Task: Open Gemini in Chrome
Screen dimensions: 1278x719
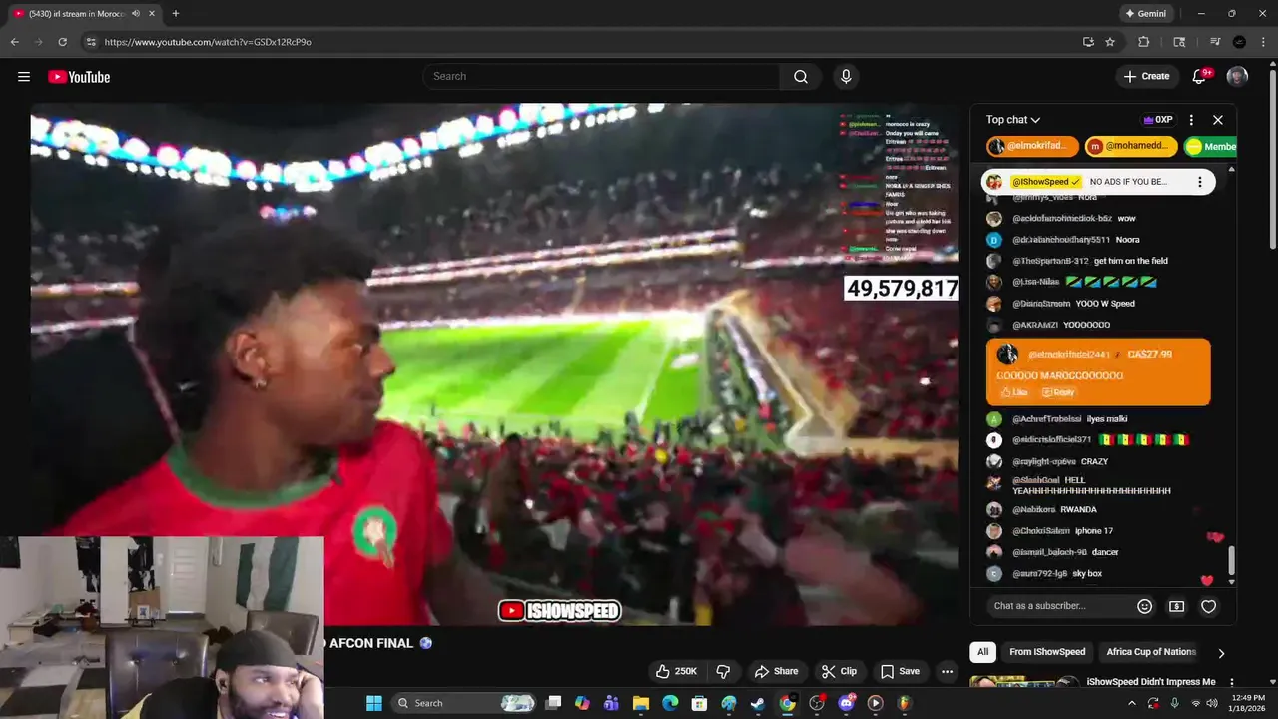Action: tap(1145, 14)
